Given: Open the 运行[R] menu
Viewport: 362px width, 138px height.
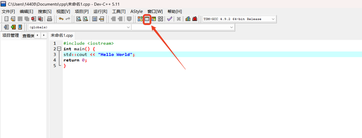Looking at the screenshot, I should [x=100, y=11].
